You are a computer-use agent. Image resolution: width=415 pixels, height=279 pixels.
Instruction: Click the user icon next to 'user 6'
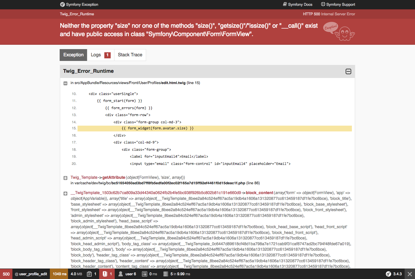[x=120, y=274]
